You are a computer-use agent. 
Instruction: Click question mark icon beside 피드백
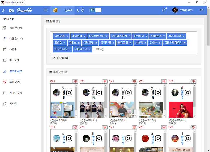coord(5,104)
